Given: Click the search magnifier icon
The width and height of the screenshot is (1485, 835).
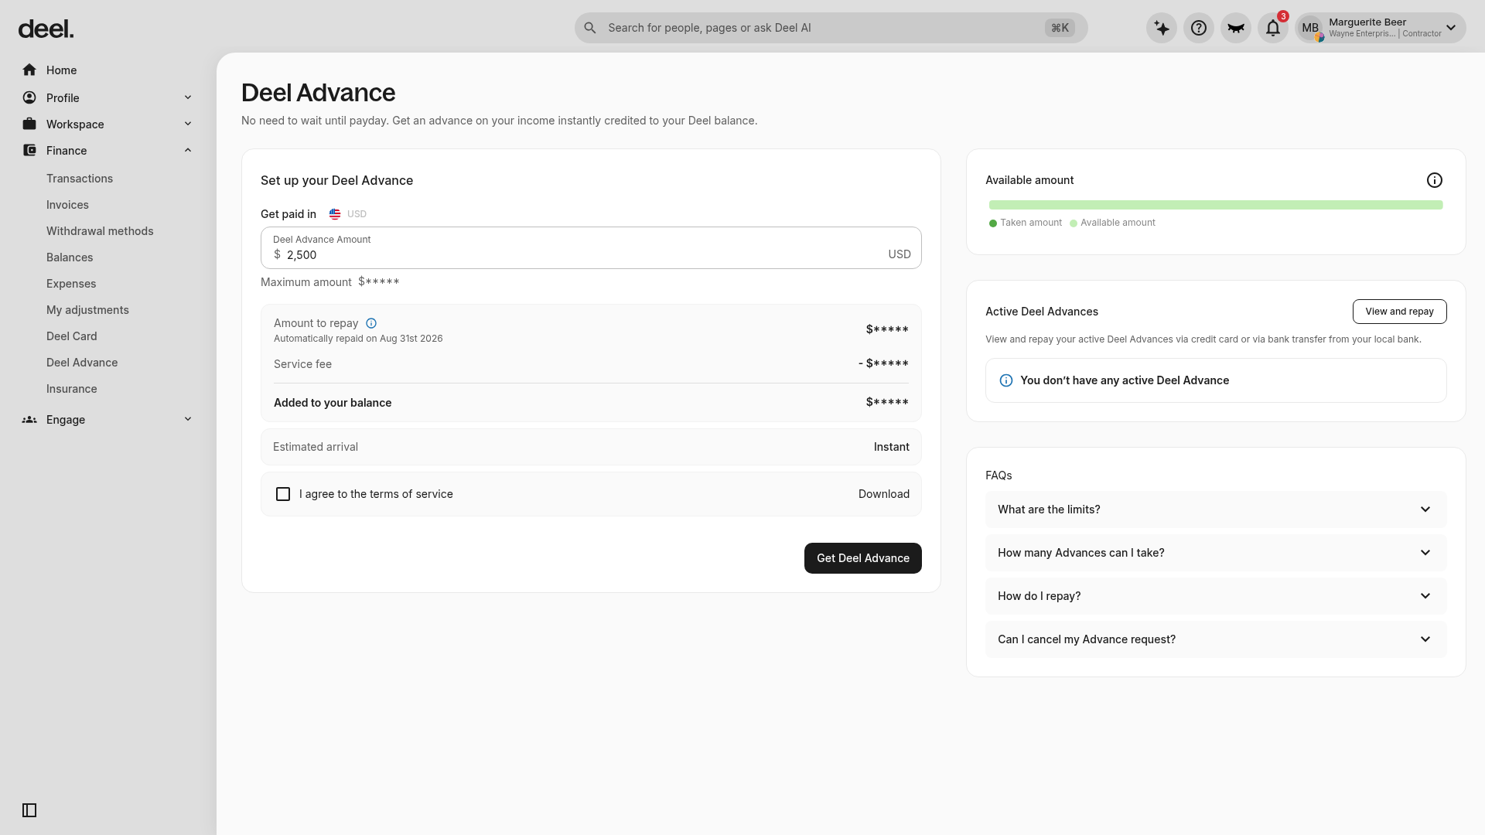Looking at the screenshot, I should [x=590, y=28].
